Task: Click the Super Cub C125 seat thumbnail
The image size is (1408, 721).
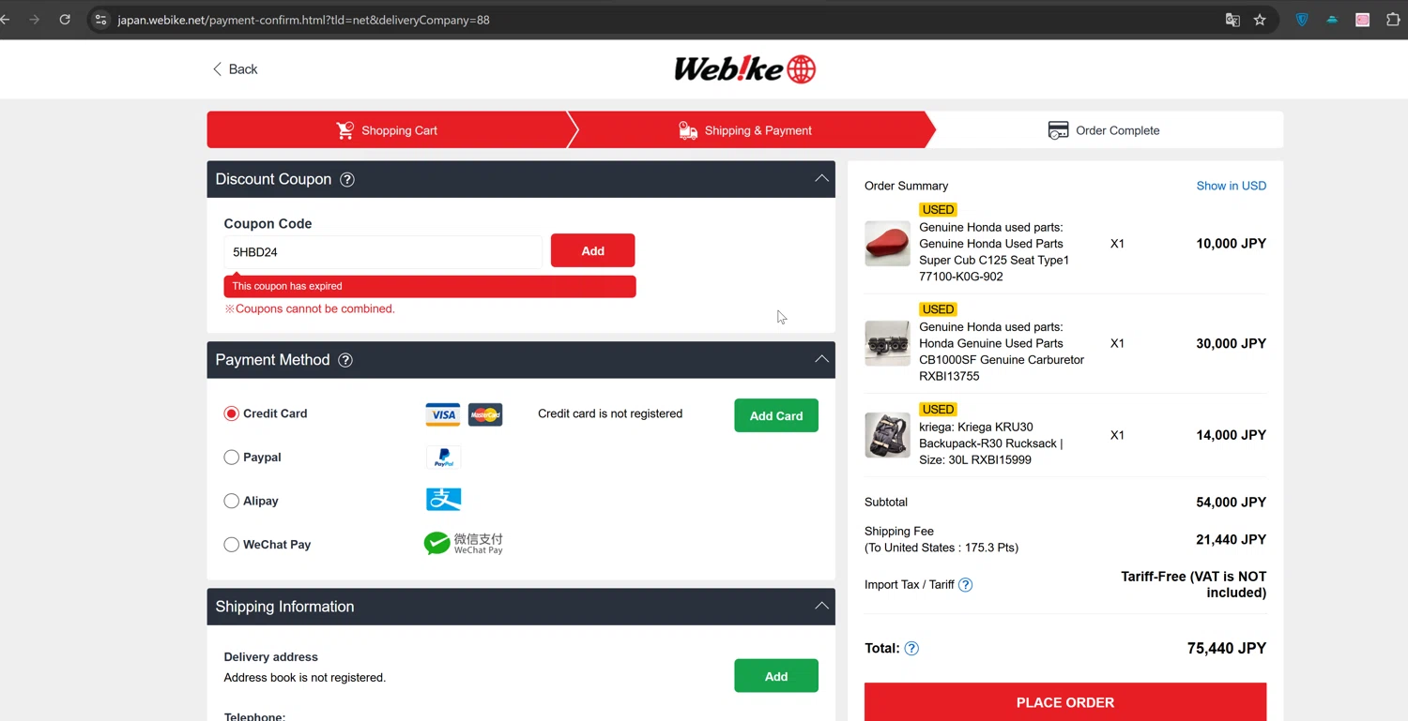Action: coord(887,244)
